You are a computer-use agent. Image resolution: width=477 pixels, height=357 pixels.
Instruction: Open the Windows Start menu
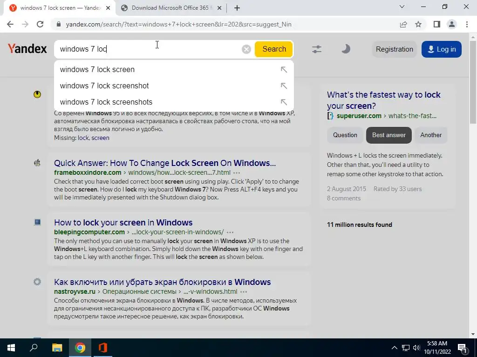click(11, 348)
